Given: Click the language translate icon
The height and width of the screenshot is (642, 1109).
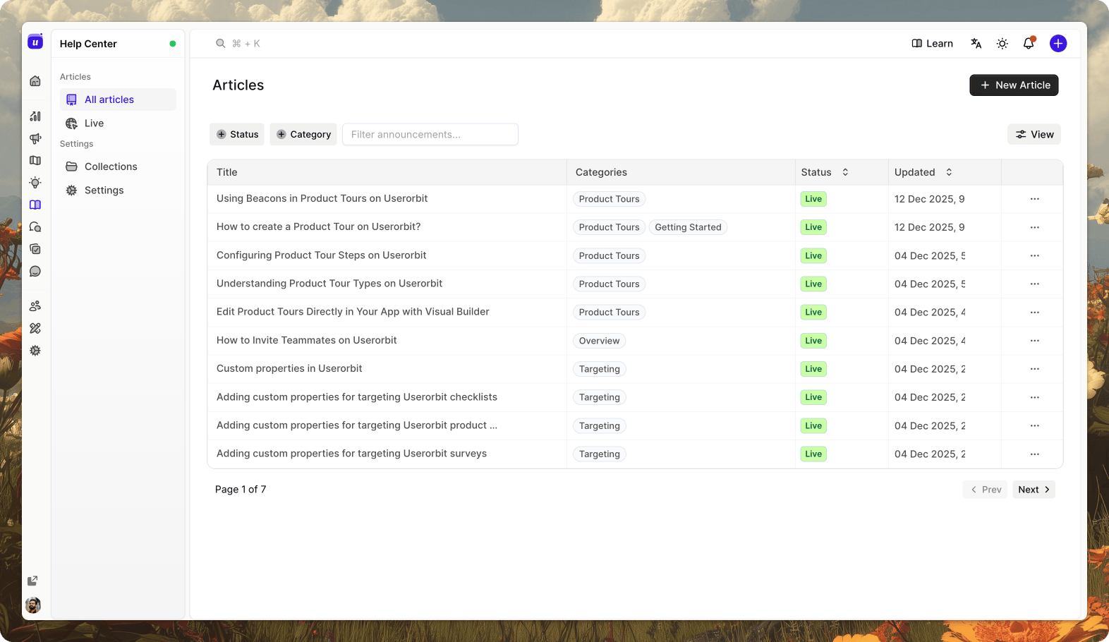Looking at the screenshot, I should click(x=976, y=44).
